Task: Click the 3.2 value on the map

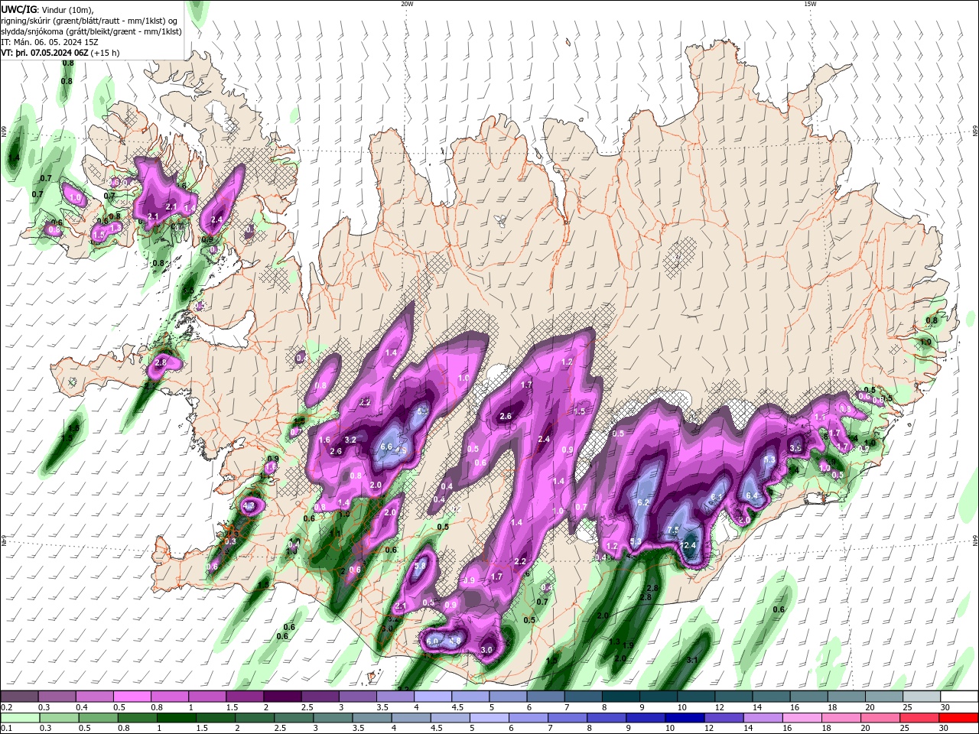Action: pos(351,440)
